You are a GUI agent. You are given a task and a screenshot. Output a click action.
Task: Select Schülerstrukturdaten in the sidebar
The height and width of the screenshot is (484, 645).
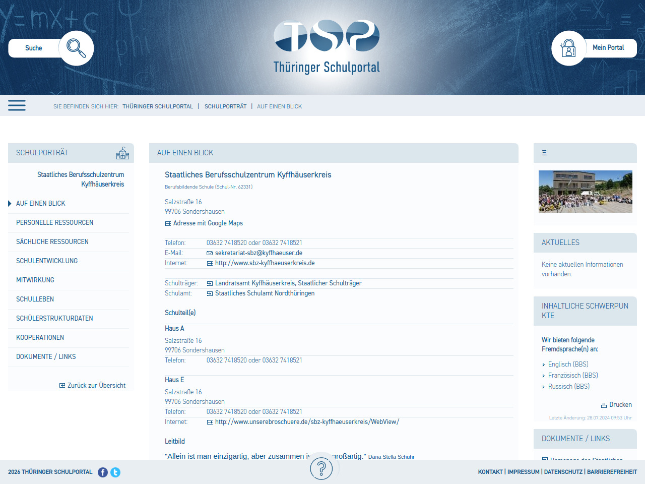click(54, 318)
